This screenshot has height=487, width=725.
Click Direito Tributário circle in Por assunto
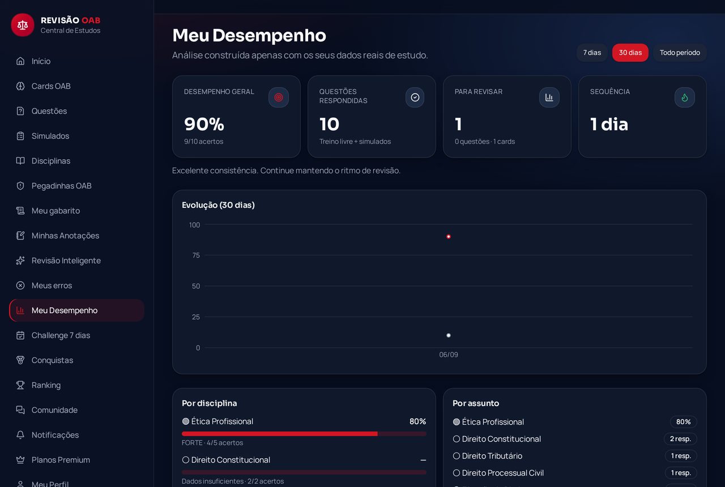(457, 456)
